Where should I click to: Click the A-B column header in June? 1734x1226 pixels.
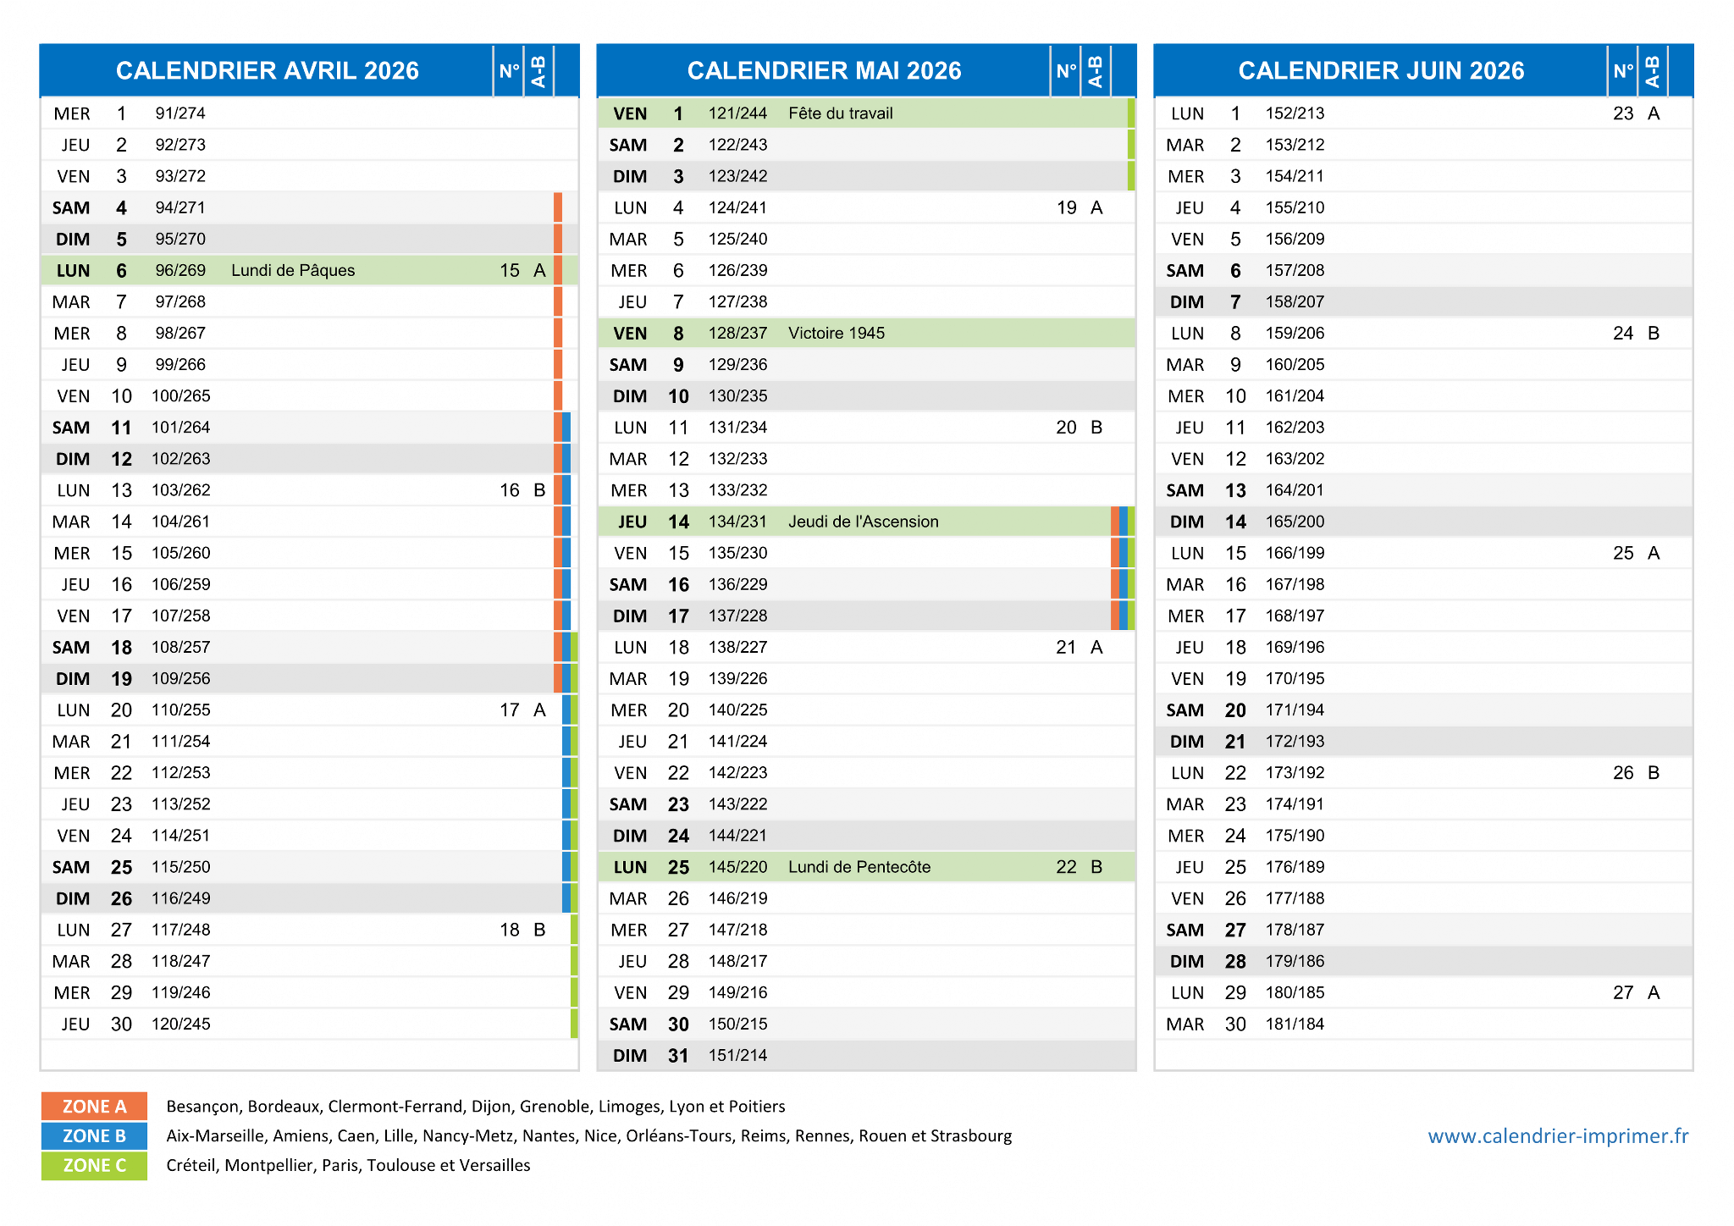[x=1653, y=71]
